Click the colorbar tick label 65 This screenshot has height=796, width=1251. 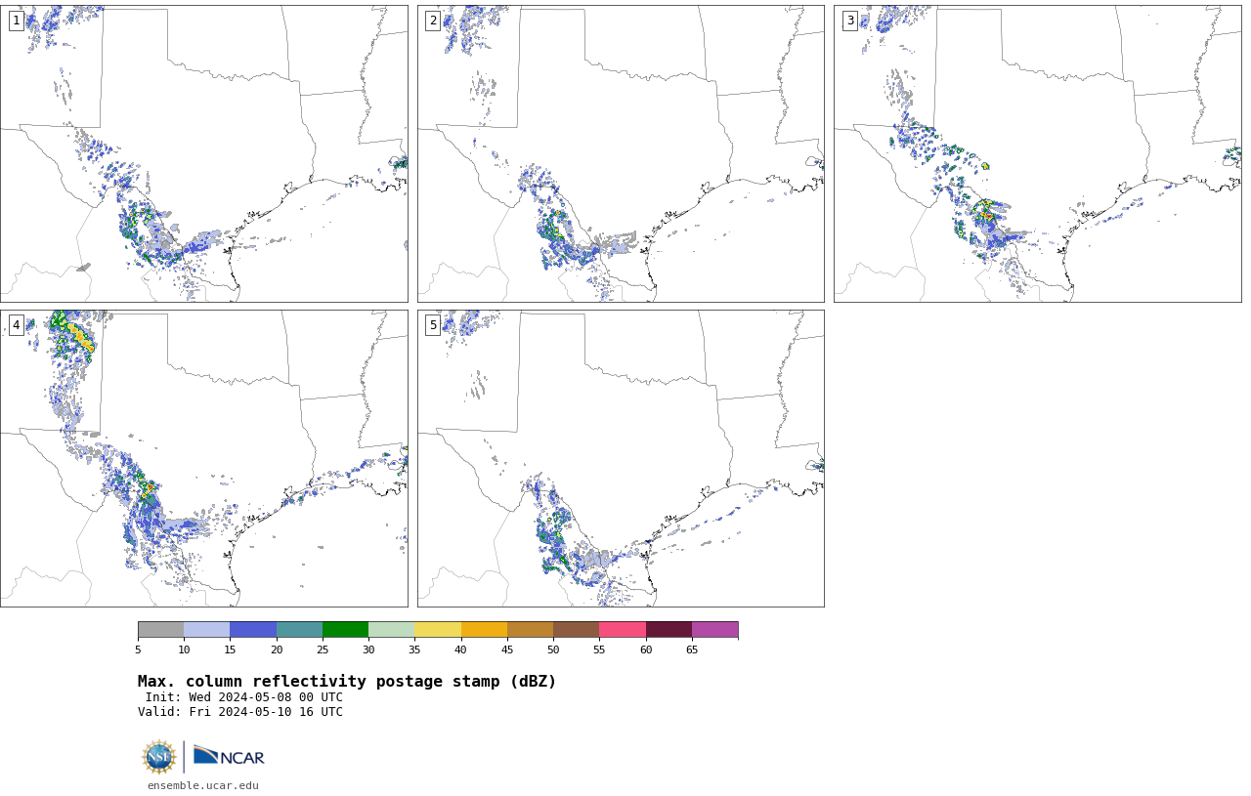692,650
